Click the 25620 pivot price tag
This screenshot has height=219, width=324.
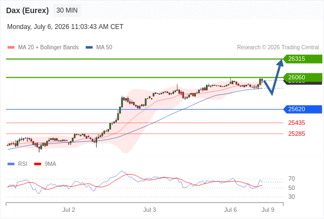(302, 109)
